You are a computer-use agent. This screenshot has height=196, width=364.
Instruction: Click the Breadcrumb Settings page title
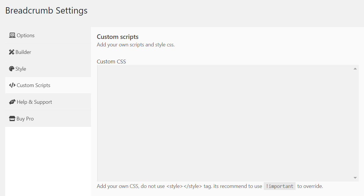(46, 11)
